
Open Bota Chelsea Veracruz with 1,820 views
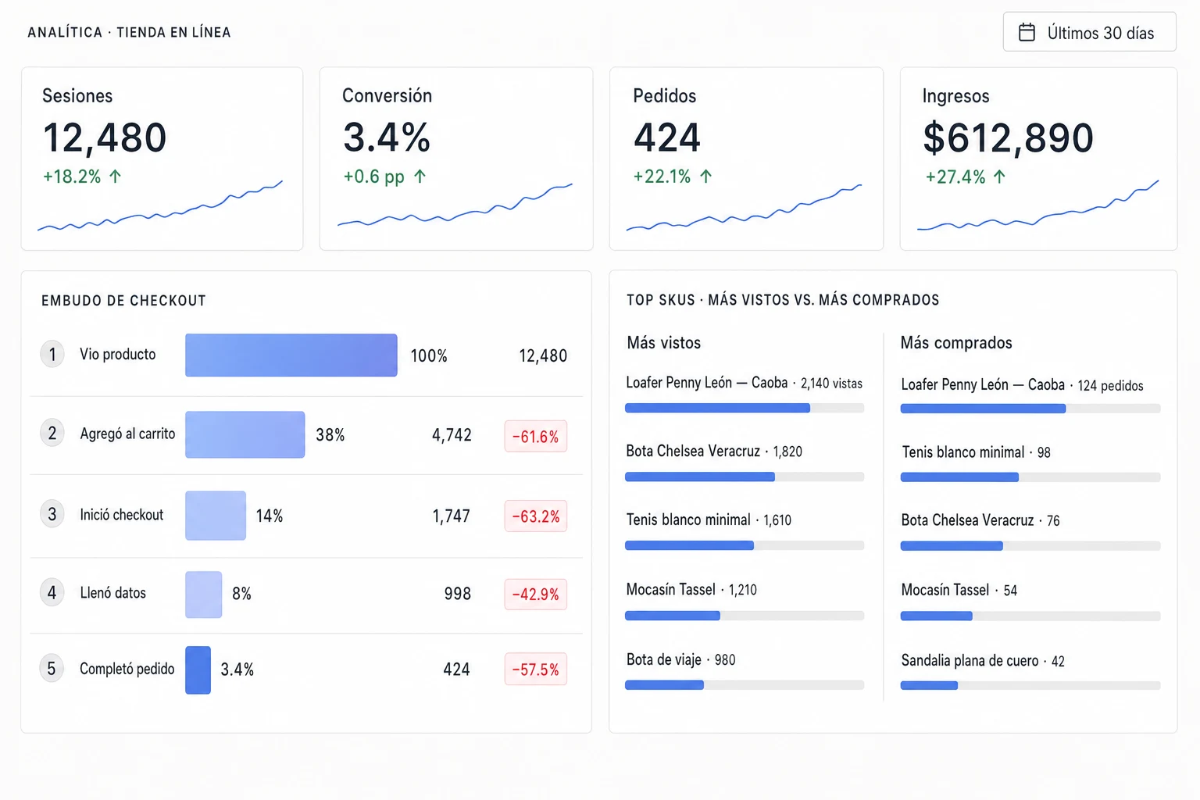tap(714, 452)
